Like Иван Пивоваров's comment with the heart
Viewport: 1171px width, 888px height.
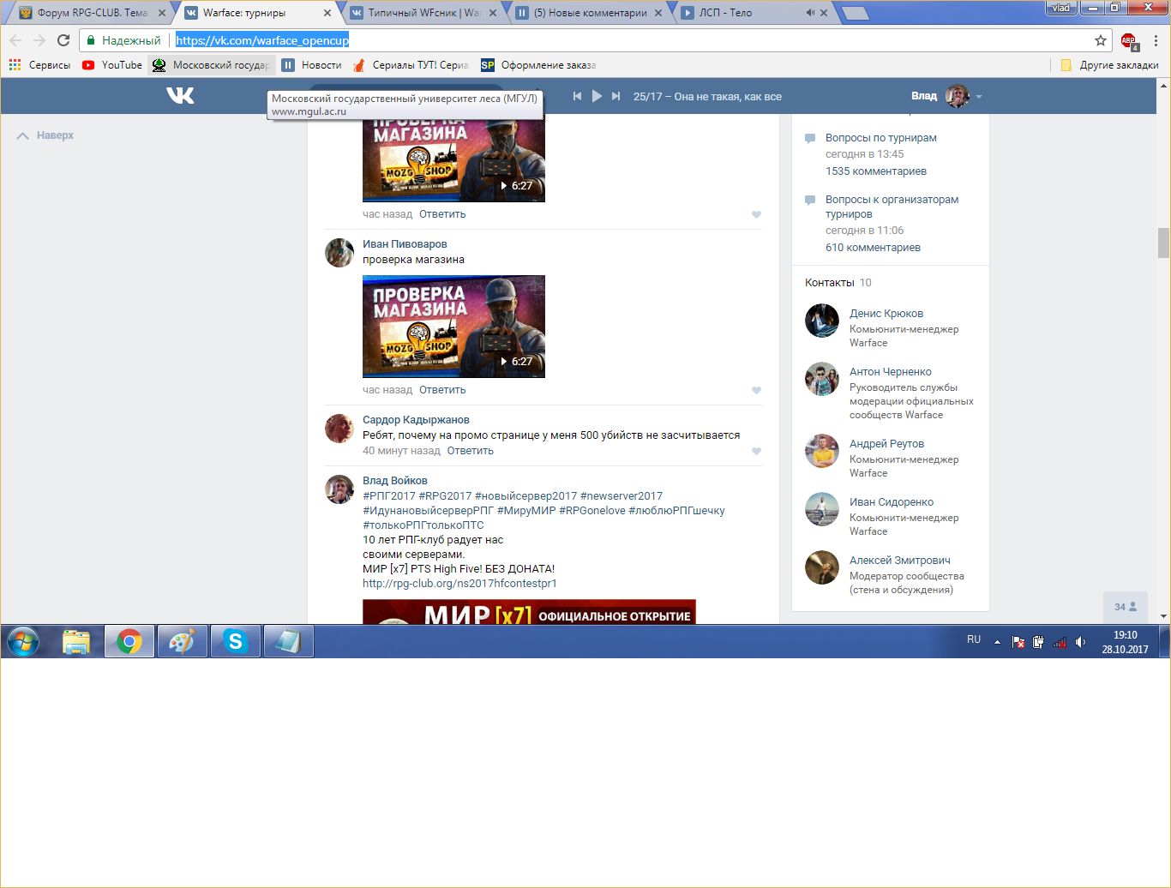[x=756, y=390]
